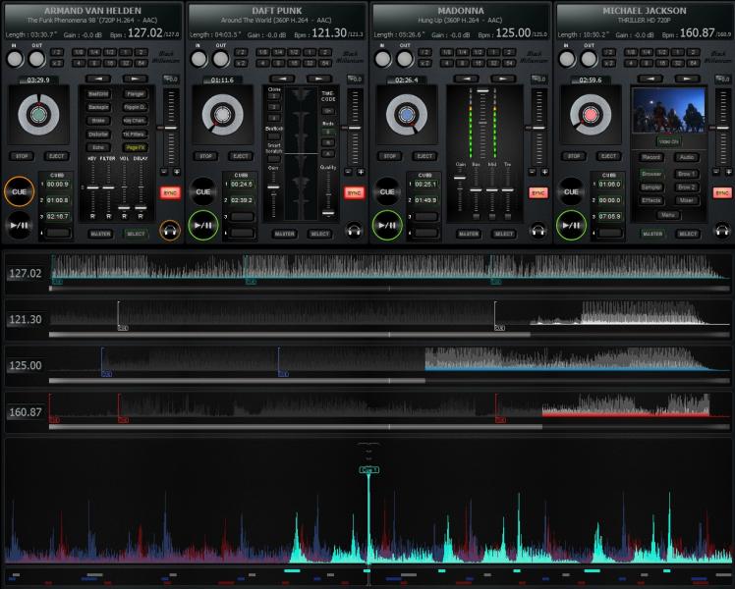Viewport: 735px width, 589px height.
Task: Toggle play/pause on the Daft Punk deck
Action: [203, 224]
